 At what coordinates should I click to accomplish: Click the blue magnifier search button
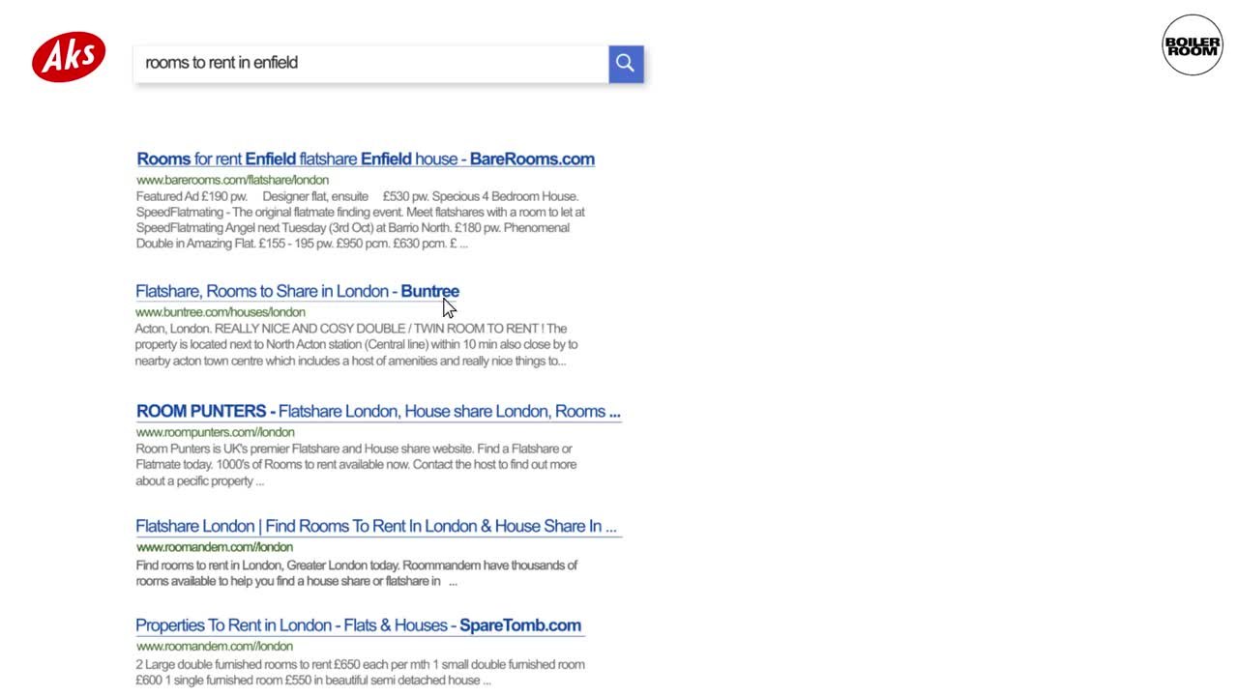626,64
